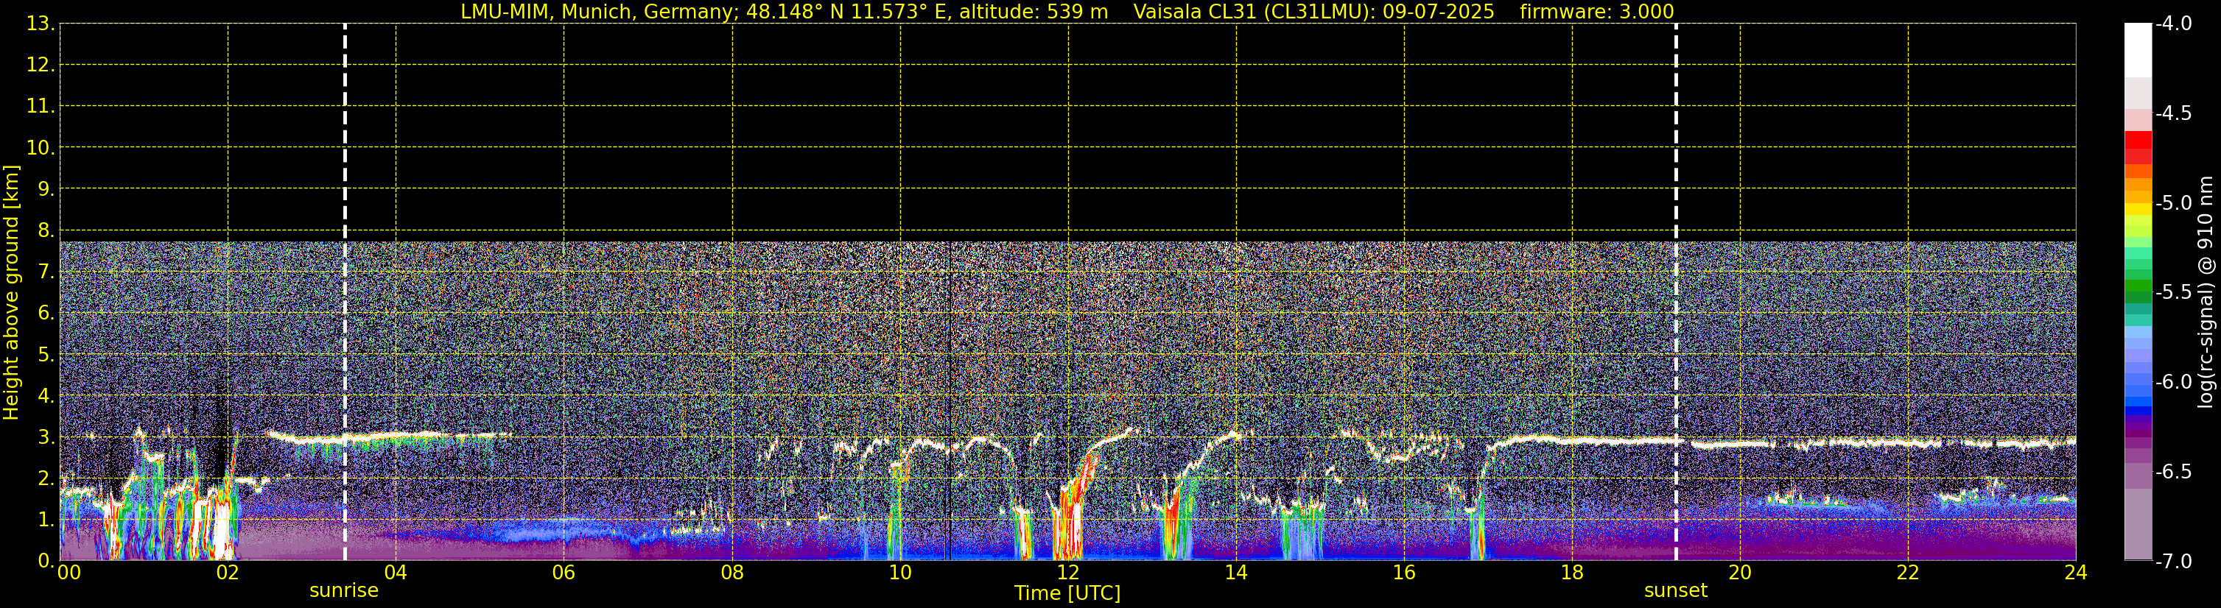
Task: Click the '13.' tick on the height axis
Action: pyautogui.click(x=41, y=24)
